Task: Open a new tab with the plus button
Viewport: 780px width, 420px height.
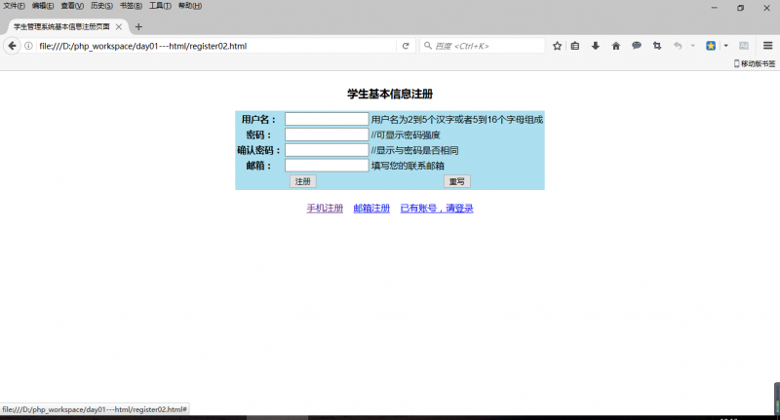Action: [x=138, y=26]
